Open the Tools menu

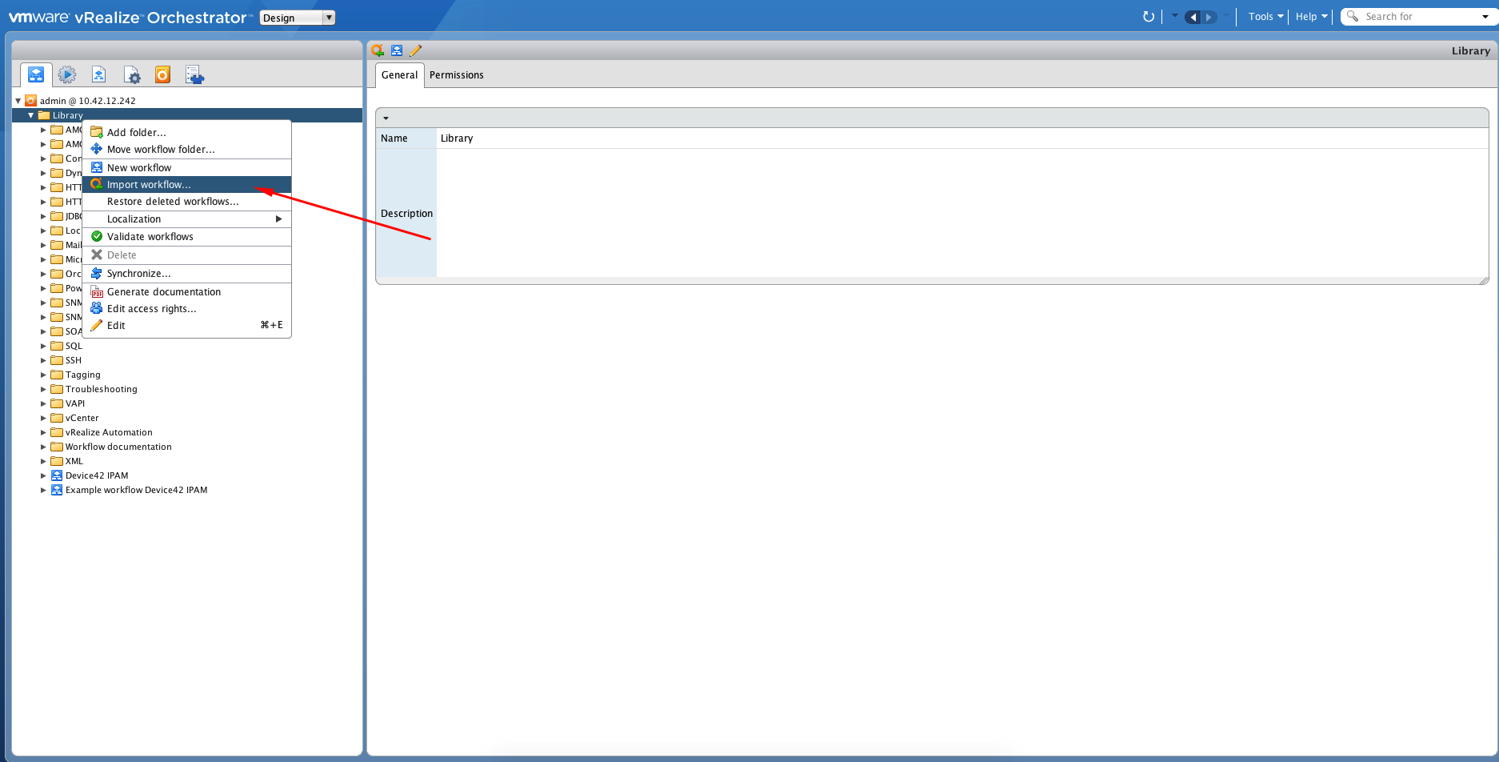point(1262,16)
